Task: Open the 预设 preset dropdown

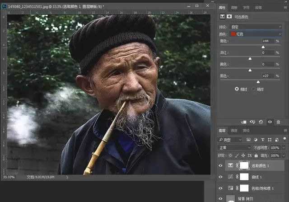Action: click(256, 27)
